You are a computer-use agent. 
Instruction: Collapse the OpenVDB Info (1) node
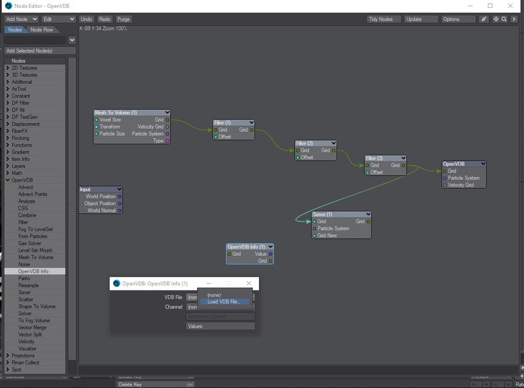[270, 247]
